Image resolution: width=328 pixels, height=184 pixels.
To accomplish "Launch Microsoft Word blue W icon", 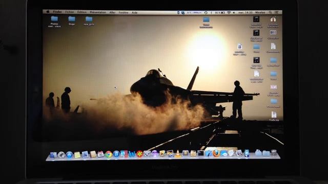I will click(x=132, y=154).
